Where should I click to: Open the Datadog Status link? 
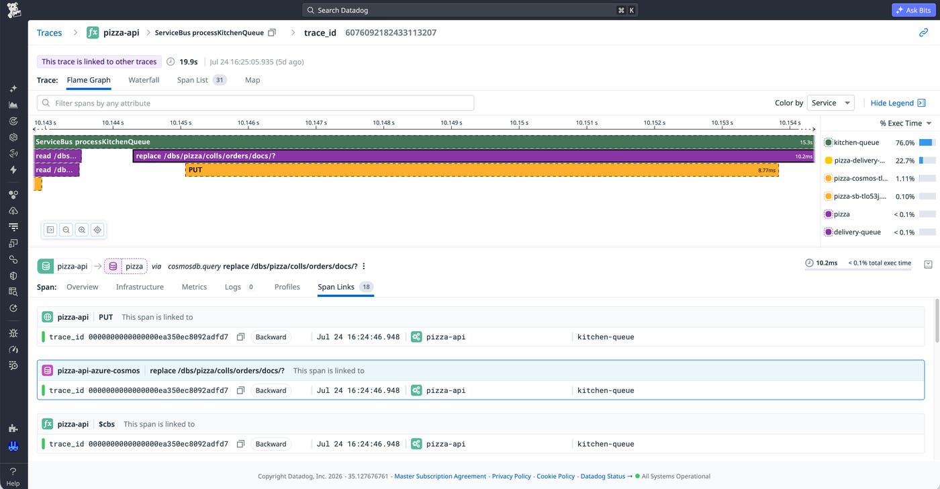point(606,476)
